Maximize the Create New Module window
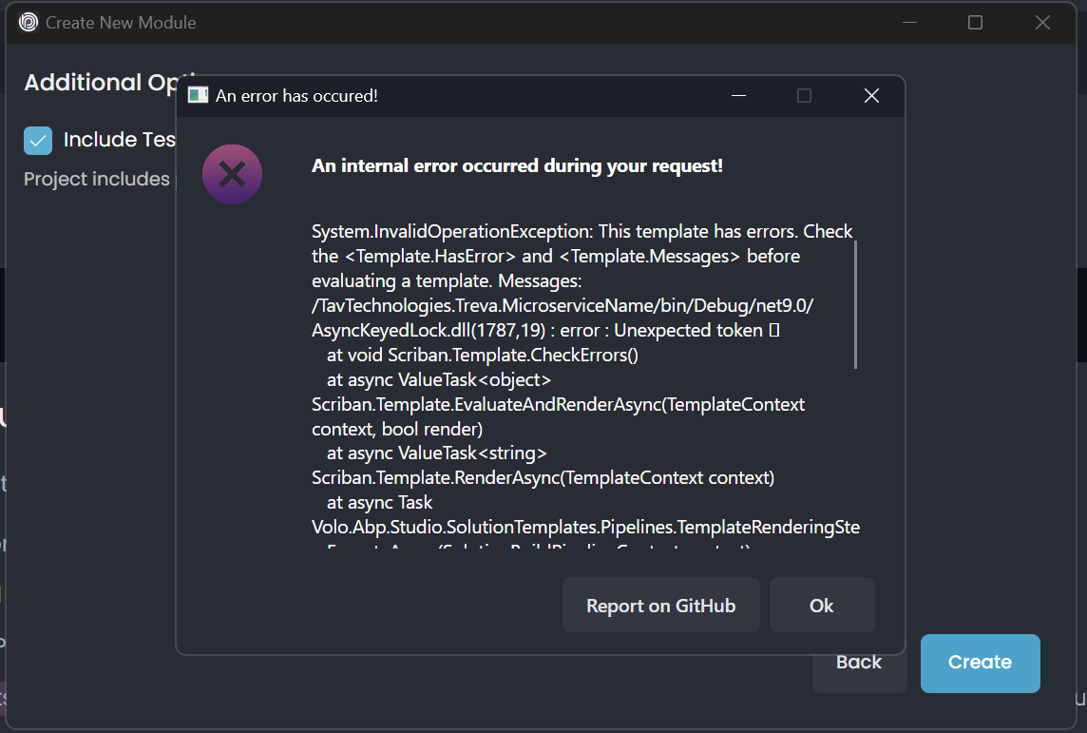The width and height of the screenshot is (1087, 733). [x=975, y=22]
